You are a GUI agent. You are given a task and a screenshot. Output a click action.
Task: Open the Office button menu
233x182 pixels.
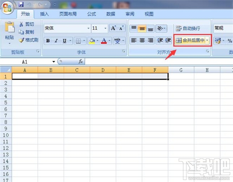point(7,7)
